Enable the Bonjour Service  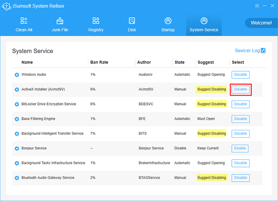(x=240, y=148)
